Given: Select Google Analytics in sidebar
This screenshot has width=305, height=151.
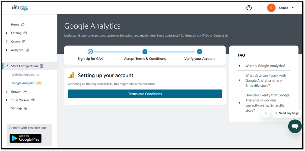Looking at the screenshot, I should [23, 83].
